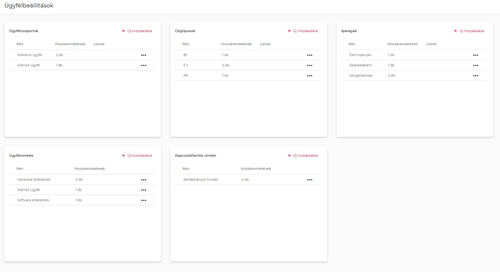Add new item to Ügyfélcsoportok

[137, 31]
